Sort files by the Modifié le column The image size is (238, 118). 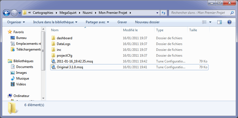(x=130, y=30)
